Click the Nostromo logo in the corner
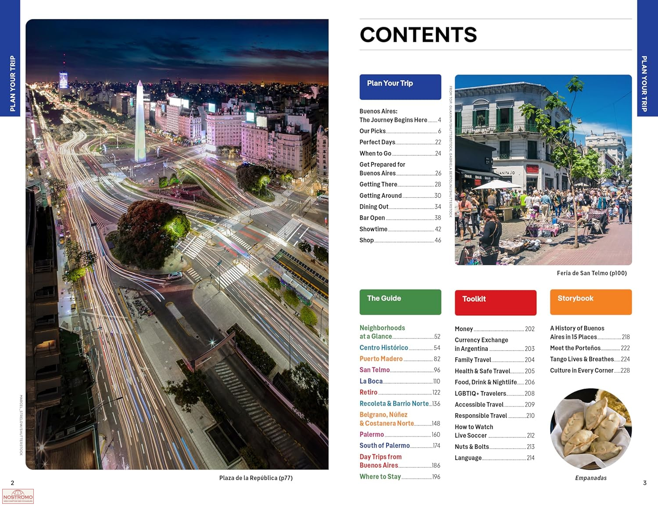658x506 pixels. coord(18,496)
